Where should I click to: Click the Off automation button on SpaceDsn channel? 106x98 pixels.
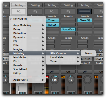click(x=68, y=71)
